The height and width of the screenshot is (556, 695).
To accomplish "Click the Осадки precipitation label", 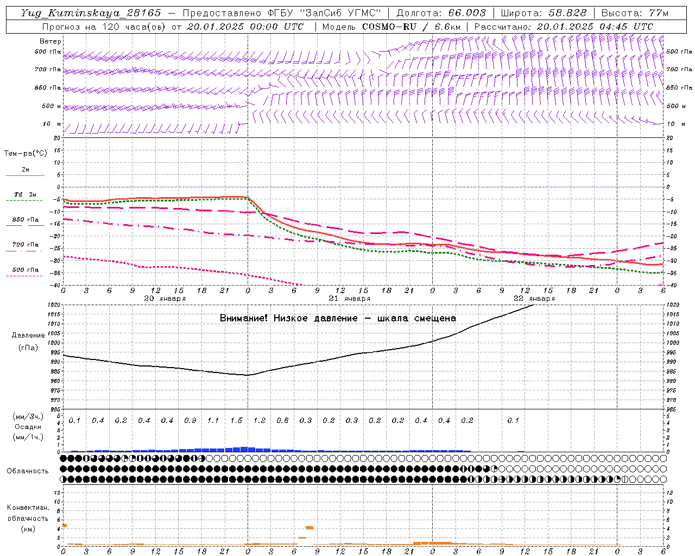I will pos(28,427).
